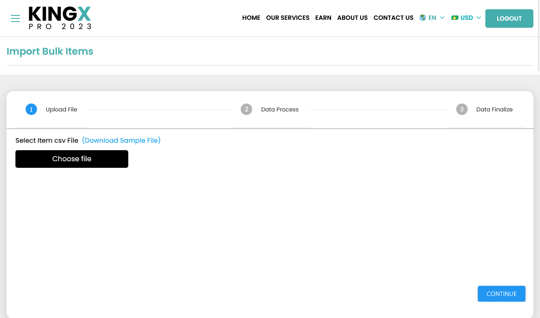This screenshot has height=318, width=540.
Task: Click the Choose file button
Action: (x=72, y=159)
